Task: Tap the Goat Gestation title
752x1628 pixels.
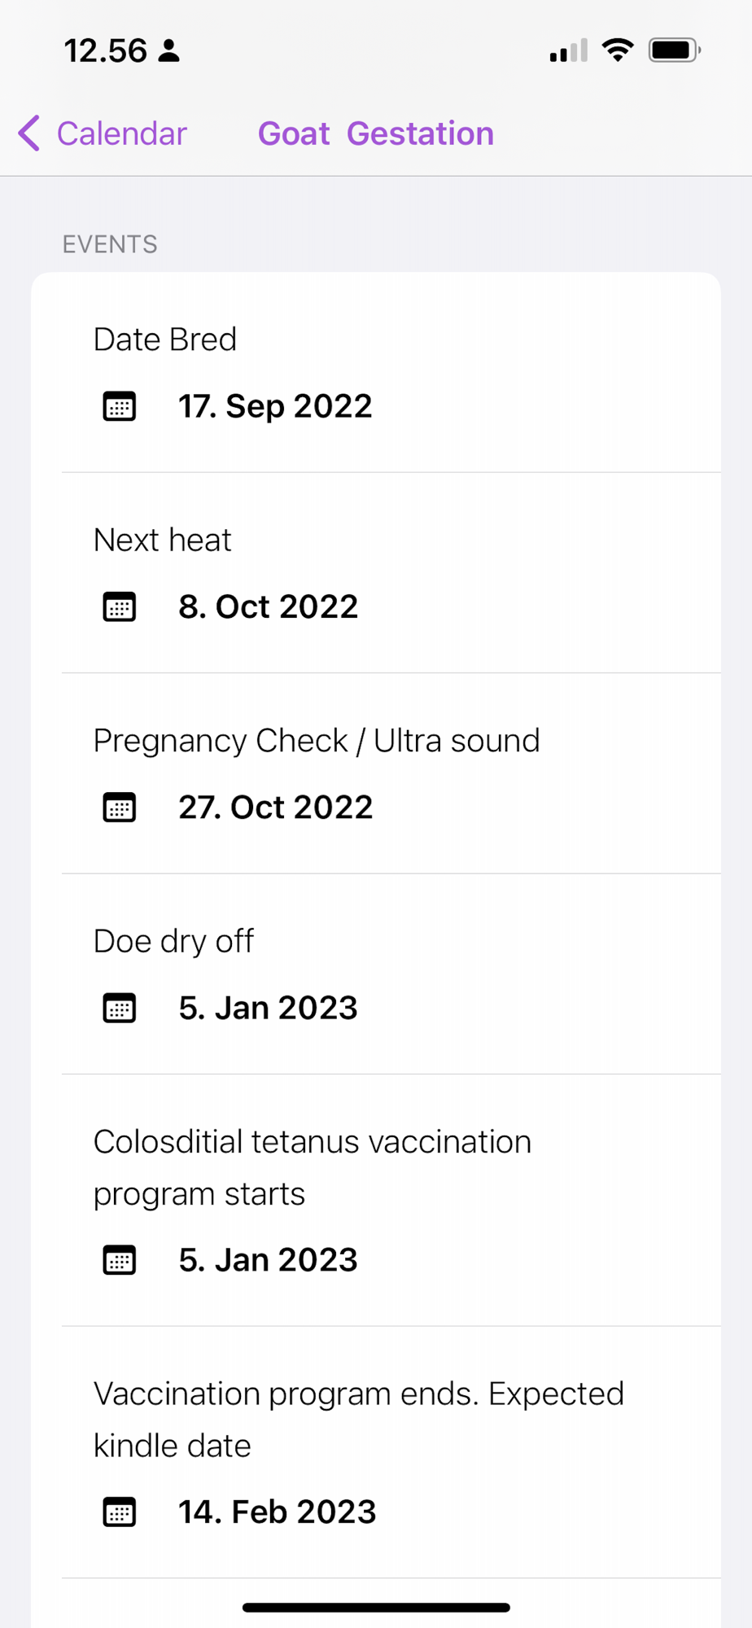Action: [x=375, y=133]
